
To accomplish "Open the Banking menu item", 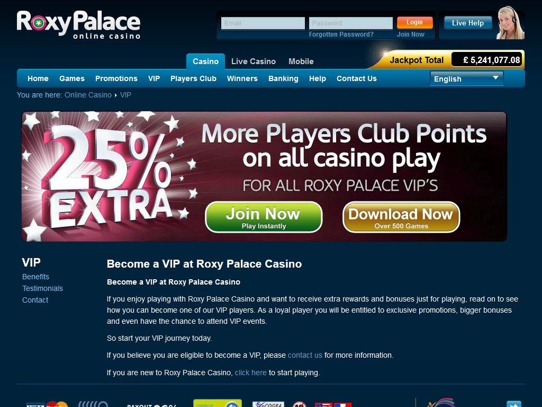I will click(283, 78).
